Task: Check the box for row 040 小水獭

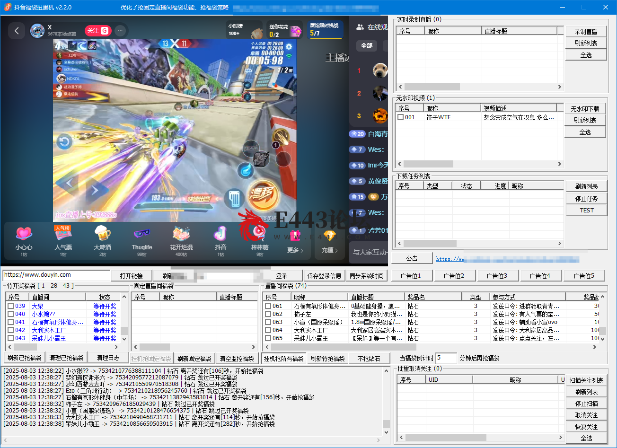Action: coord(10,314)
